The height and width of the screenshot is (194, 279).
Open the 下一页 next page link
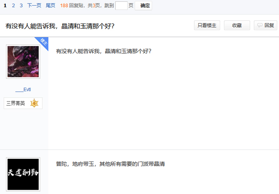34,6
